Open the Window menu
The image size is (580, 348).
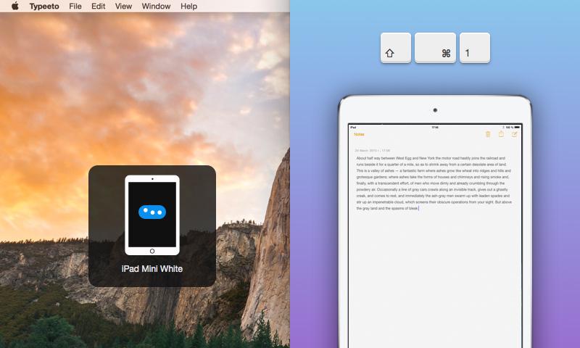[156, 7]
